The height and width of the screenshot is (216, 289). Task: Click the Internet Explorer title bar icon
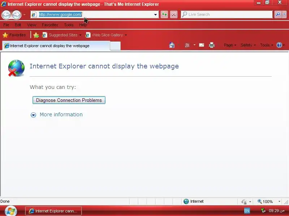(4, 4)
